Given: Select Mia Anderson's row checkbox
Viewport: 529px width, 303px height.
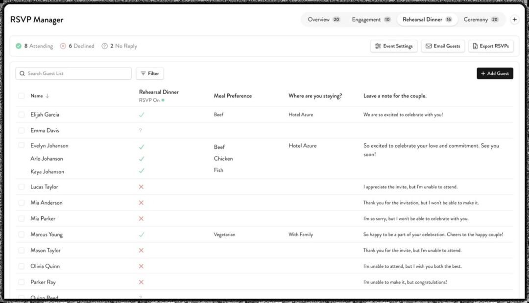Looking at the screenshot, I should pyautogui.click(x=21, y=203).
